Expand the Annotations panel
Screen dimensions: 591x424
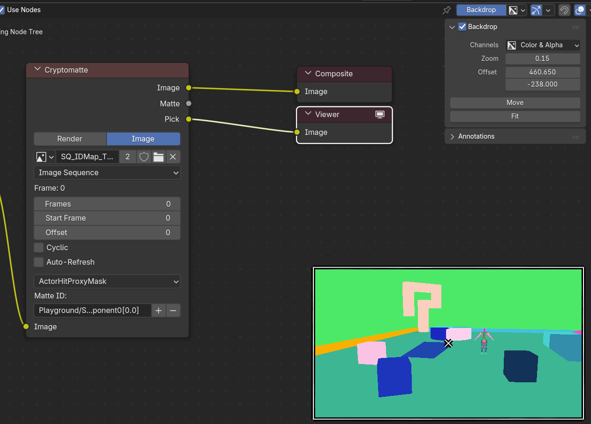pyautogui.click(x=476, y=136)
